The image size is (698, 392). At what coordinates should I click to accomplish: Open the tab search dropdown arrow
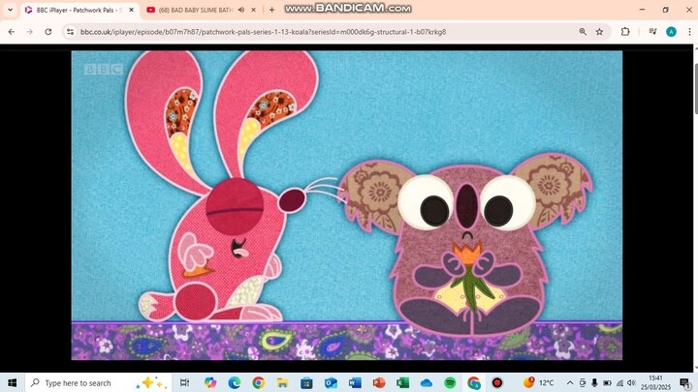(10, 10)
